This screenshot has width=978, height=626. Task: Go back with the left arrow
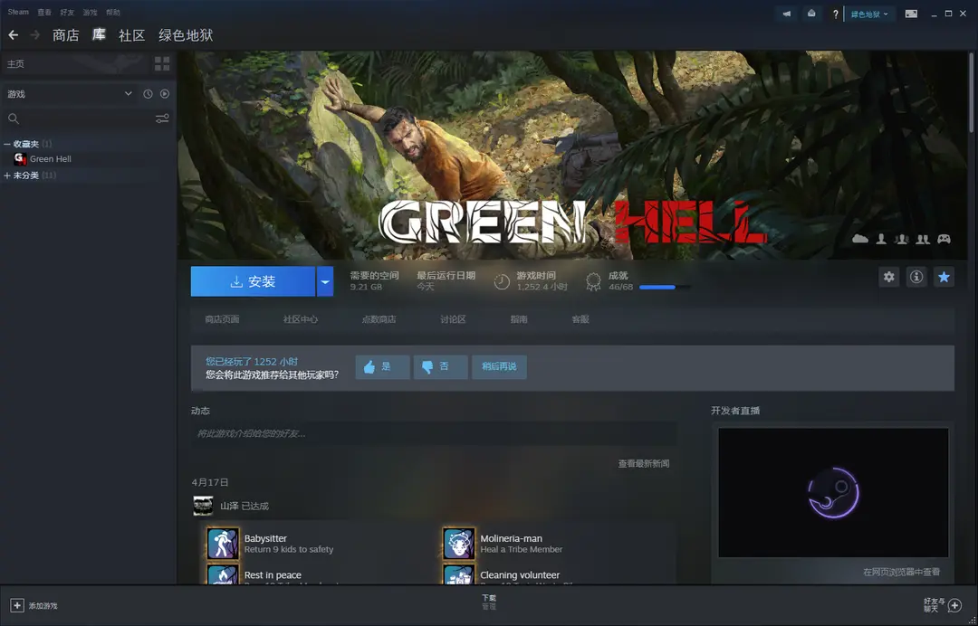(13, 35)
